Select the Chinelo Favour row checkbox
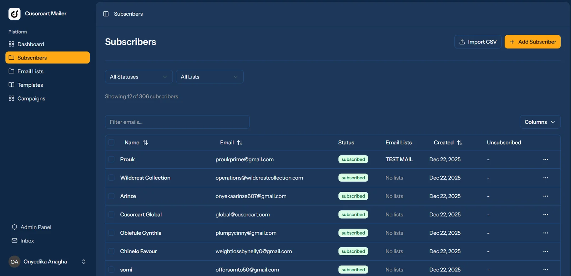Screen dimensions: 571x276 coord(111,251)
